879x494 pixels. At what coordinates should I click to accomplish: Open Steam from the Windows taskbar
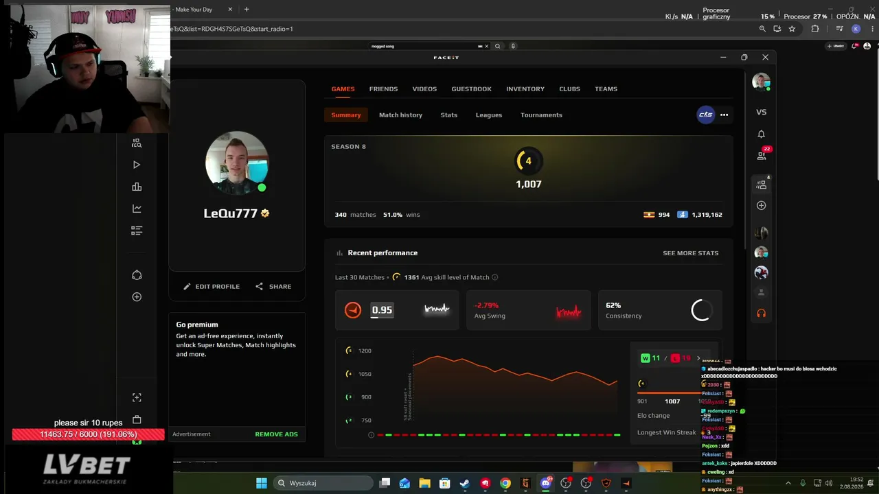pos(465,483)
